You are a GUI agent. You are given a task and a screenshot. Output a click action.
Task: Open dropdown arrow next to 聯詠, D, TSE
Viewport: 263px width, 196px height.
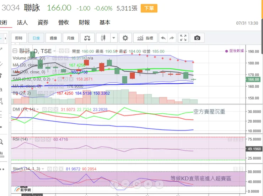click(55, 51)
